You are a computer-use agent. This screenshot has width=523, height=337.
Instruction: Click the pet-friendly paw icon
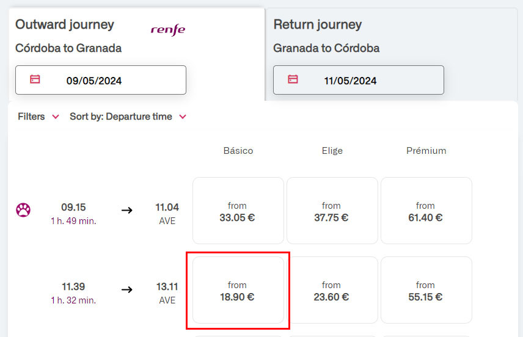(x=23, y=210)
